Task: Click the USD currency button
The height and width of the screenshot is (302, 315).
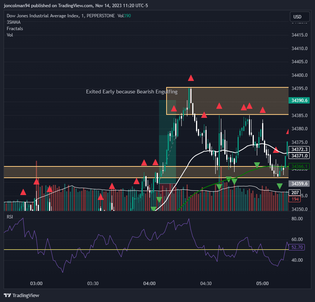Action: pyautogui.click(x=300, y=17)
